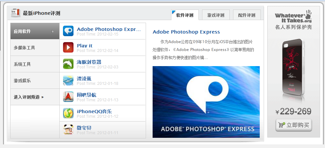Viewport: 325px width, 148px height.
Task: Click the New bookmark icon beside 最新iPhone评测
Action: coord(15,13)
